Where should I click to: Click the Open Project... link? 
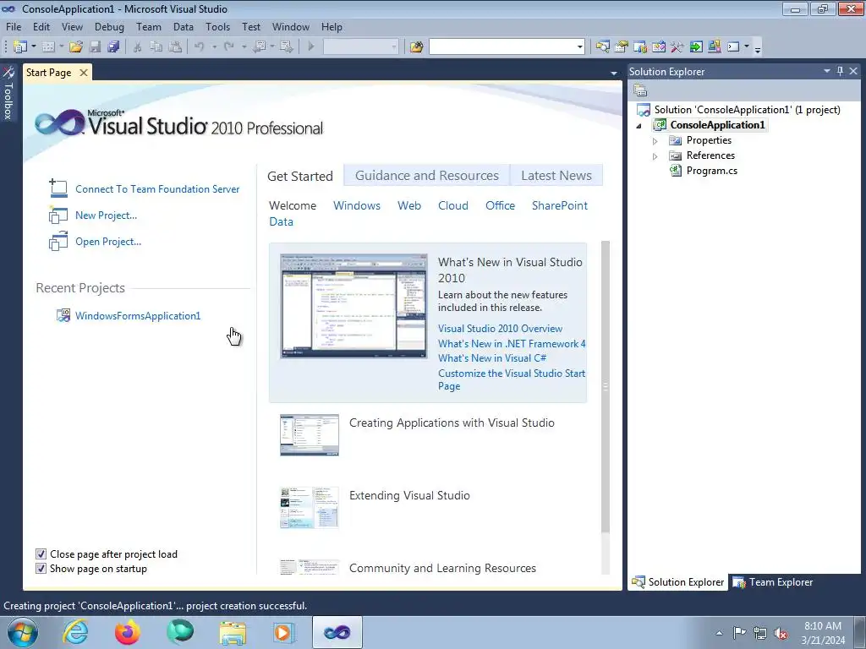pyautogui.click(x=108, y=241)
